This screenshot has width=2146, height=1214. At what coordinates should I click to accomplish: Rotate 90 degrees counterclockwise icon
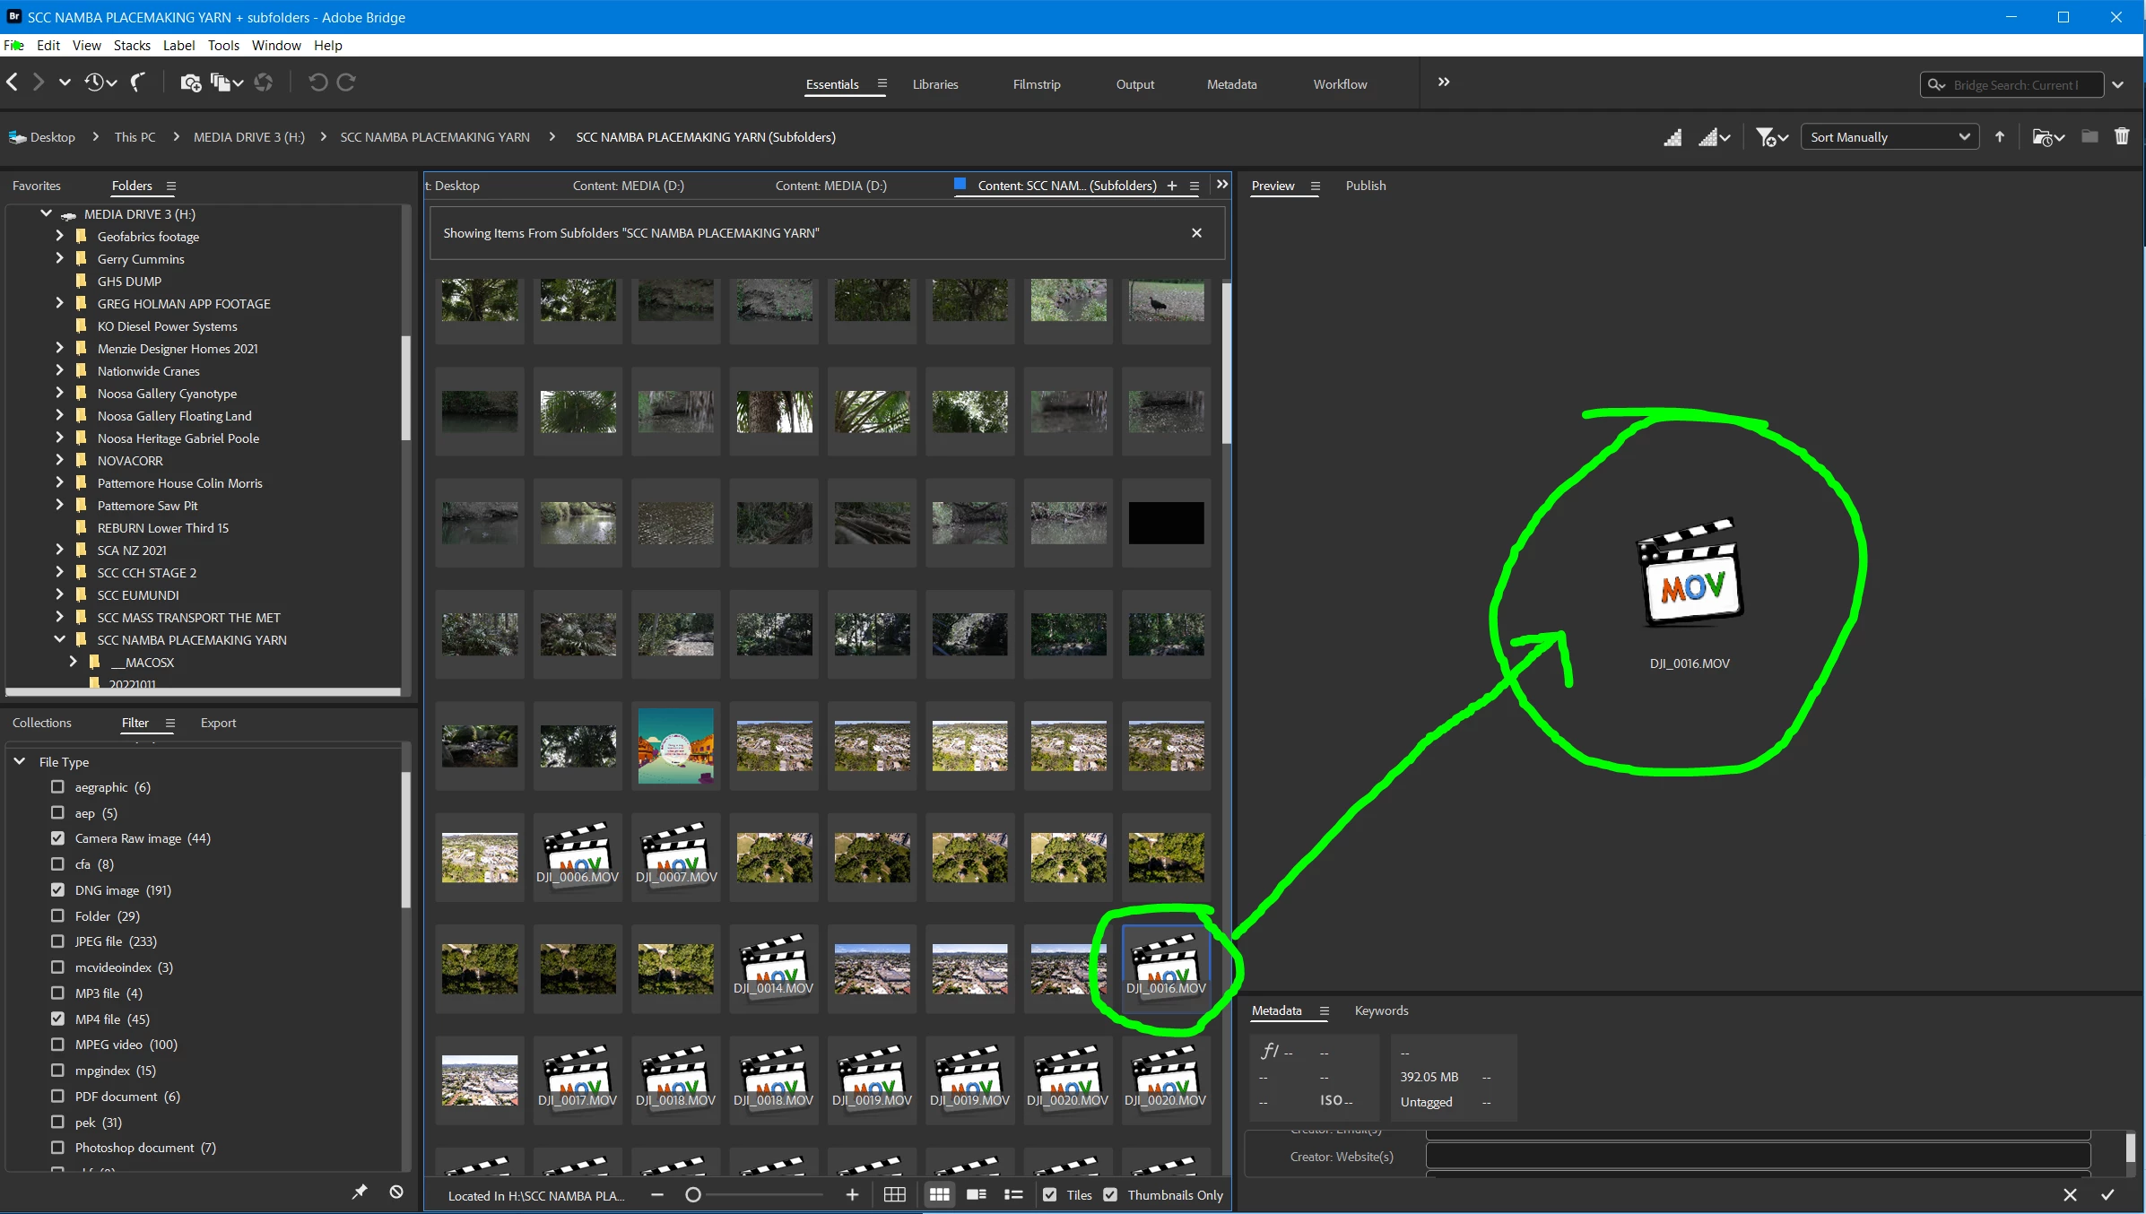coord(317,82)
